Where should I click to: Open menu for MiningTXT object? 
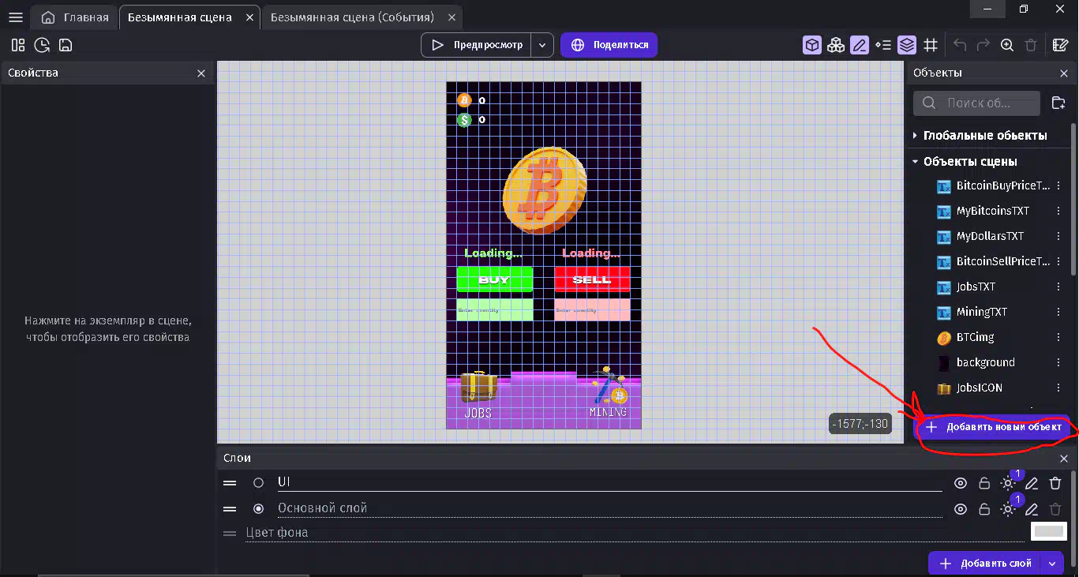point(1059,313)
